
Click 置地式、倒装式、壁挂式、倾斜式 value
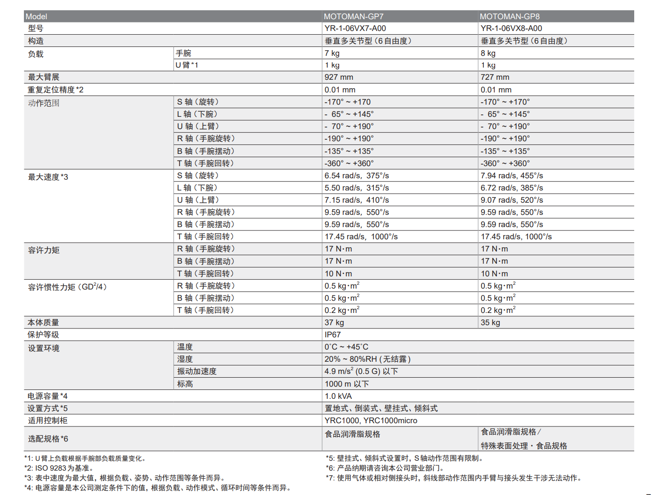381,408
